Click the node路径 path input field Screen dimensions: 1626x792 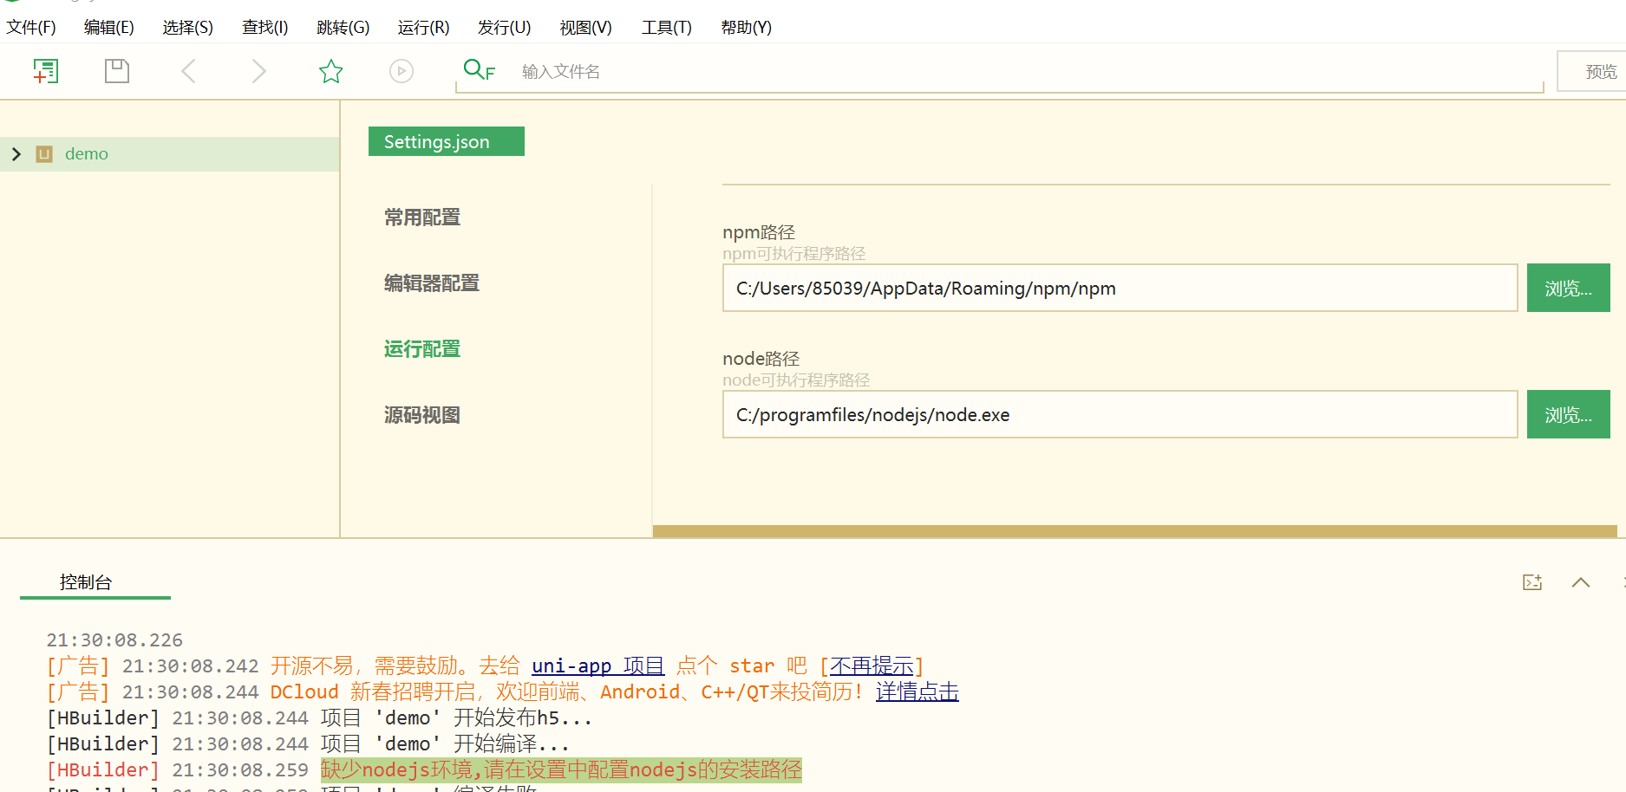1120,414
